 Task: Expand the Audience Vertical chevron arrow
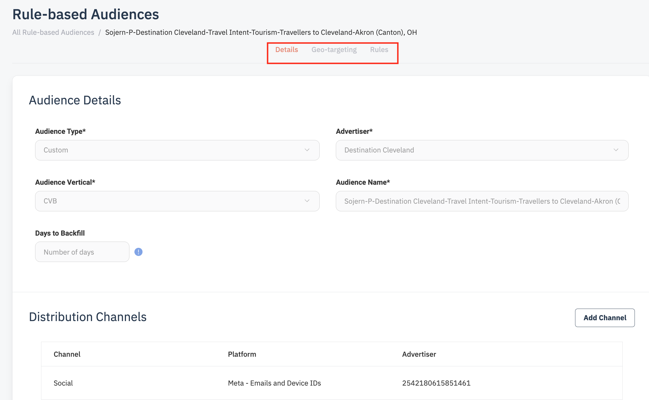coord(307,201)
